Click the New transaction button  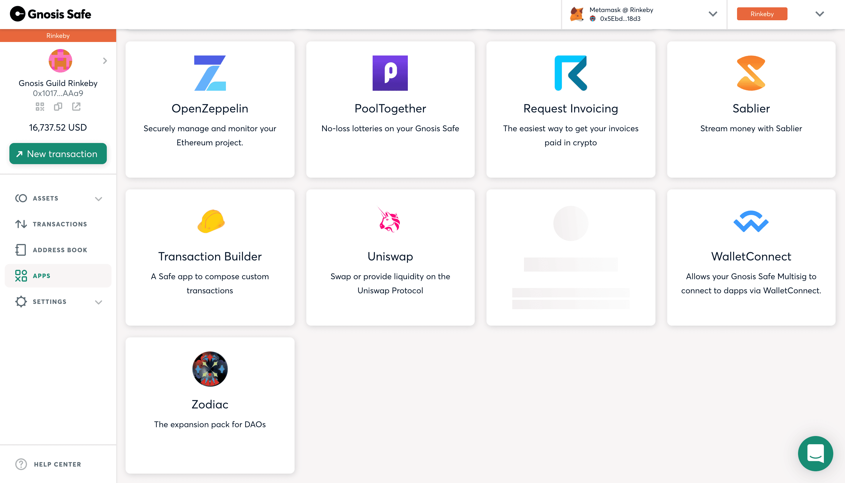[x=58, y=154]
